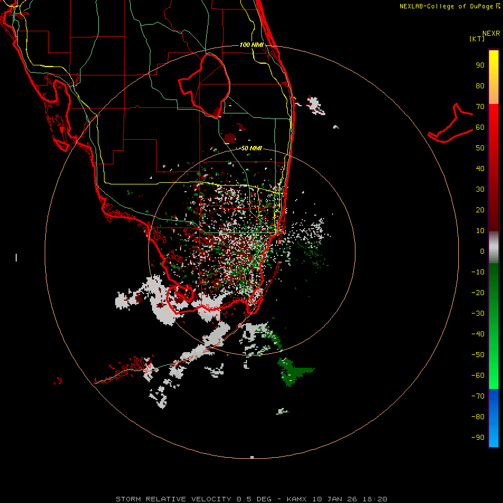503x503 pixels.
Task: Click the NEXLAB-College of DuPage label
Action: coord(450,6)
